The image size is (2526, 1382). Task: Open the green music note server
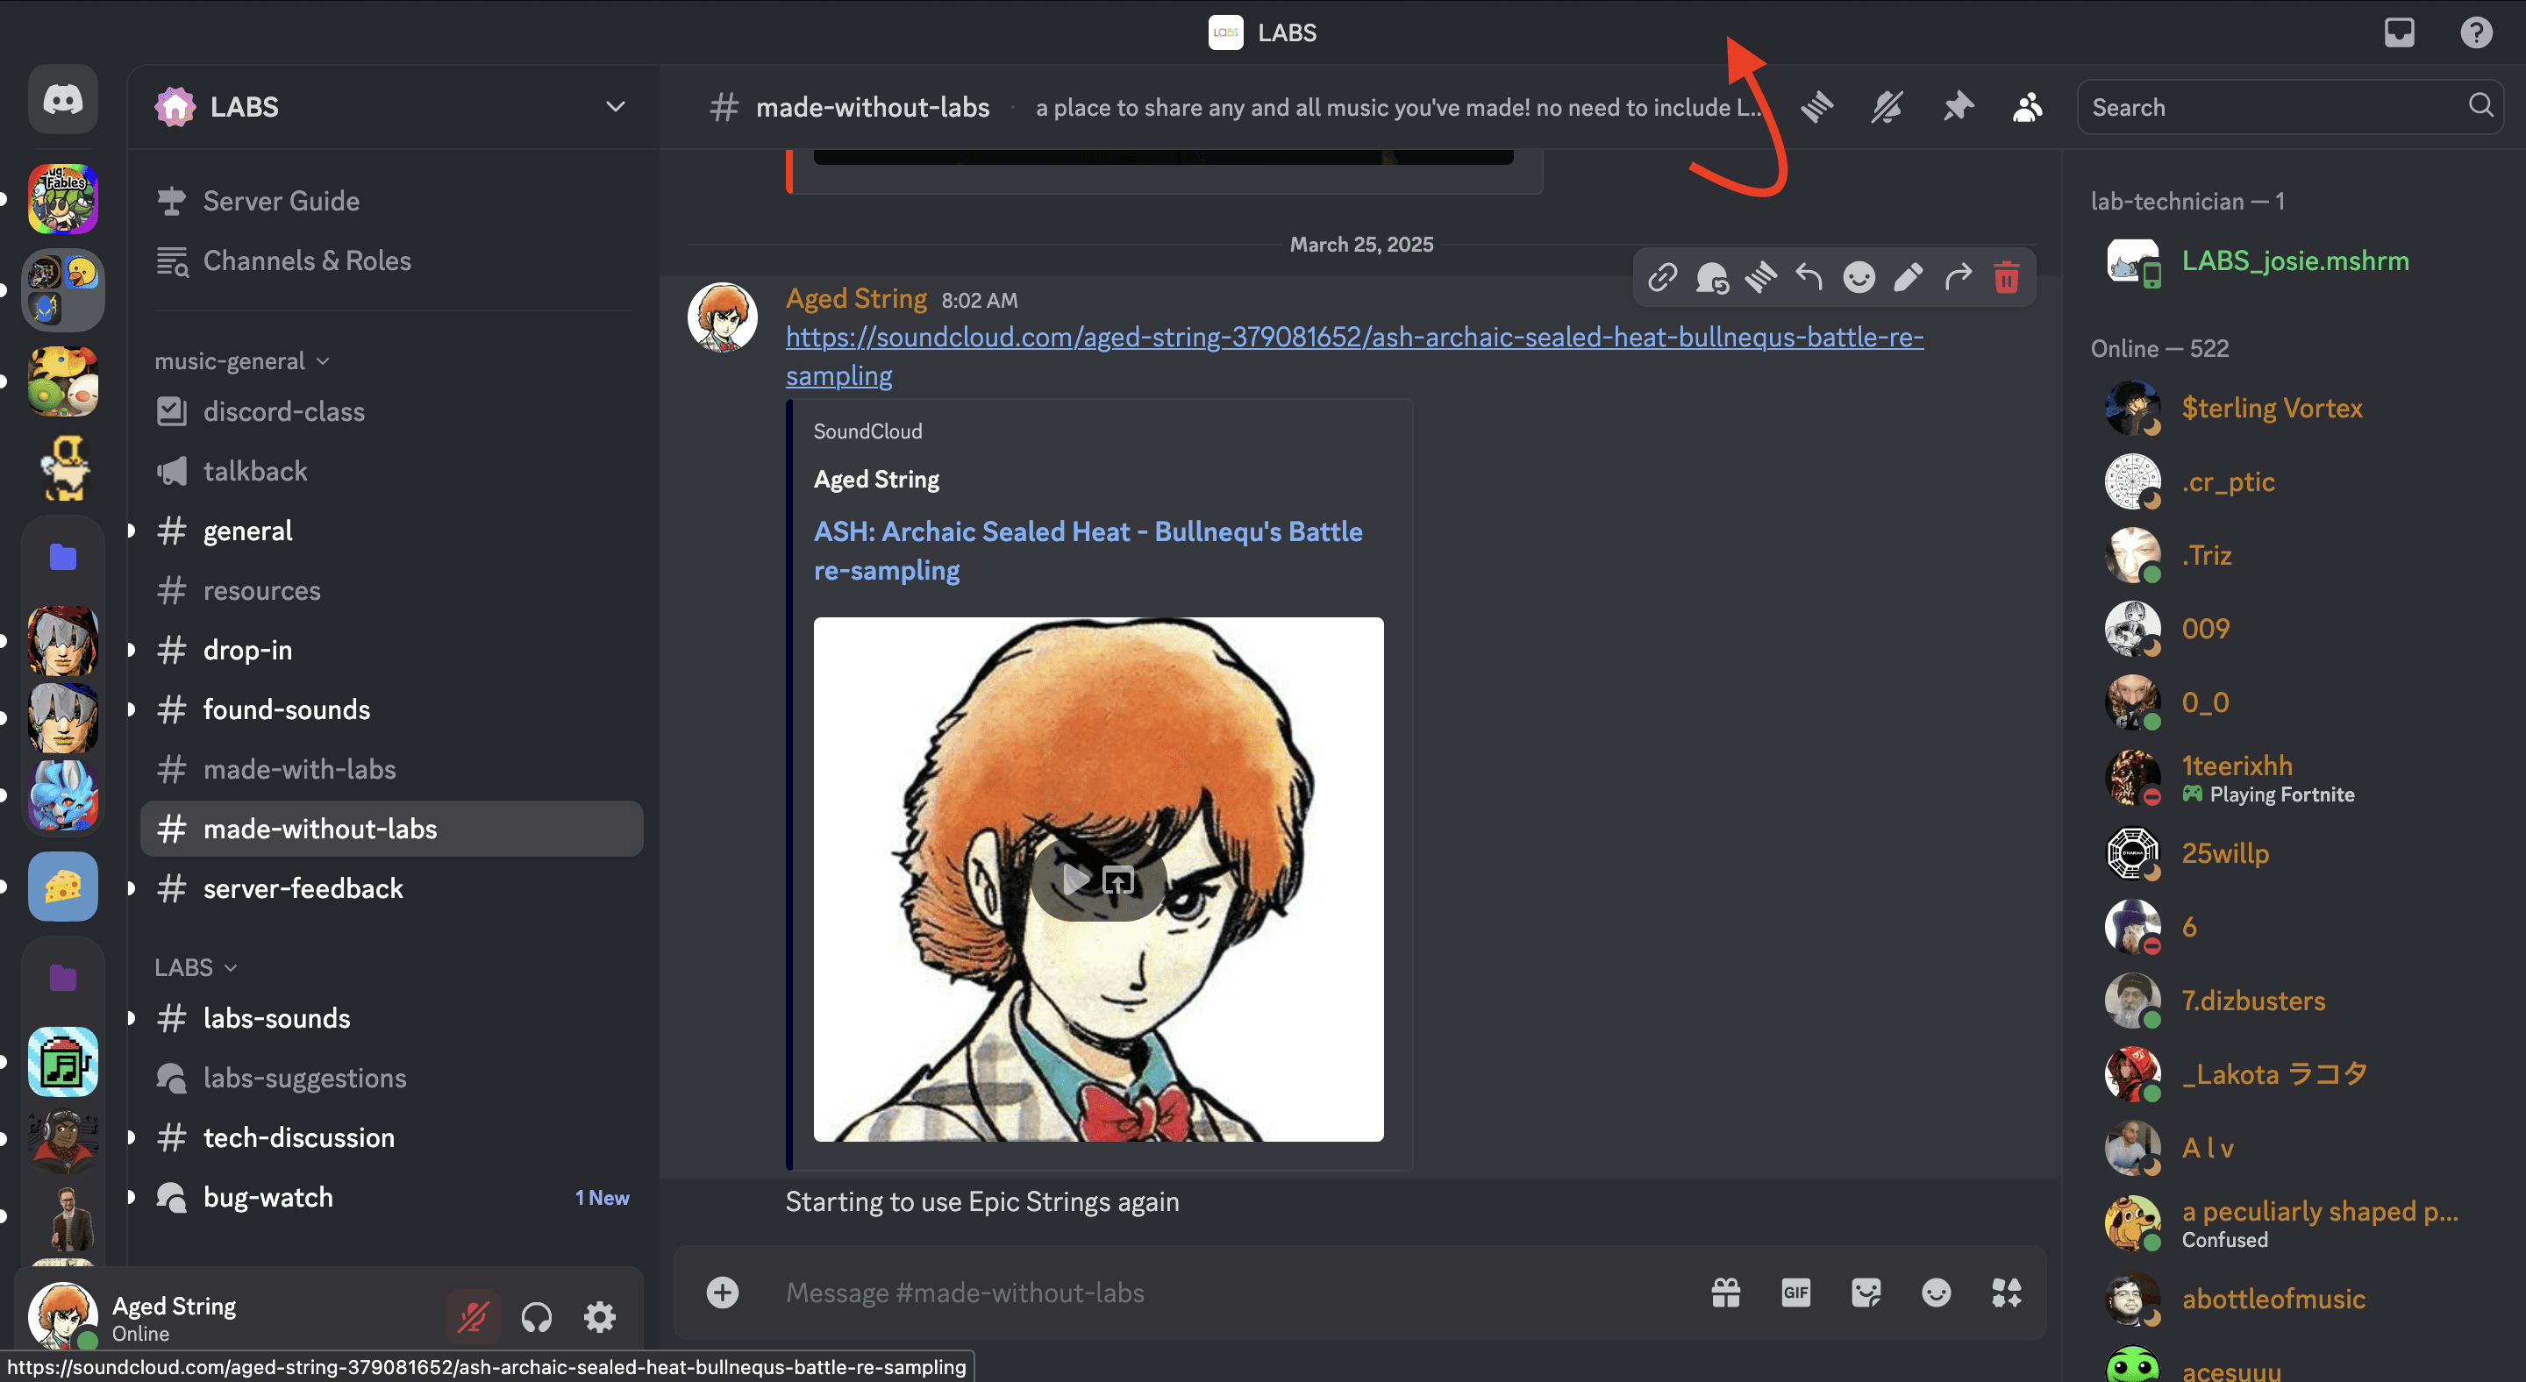(x=63, y=1063)
